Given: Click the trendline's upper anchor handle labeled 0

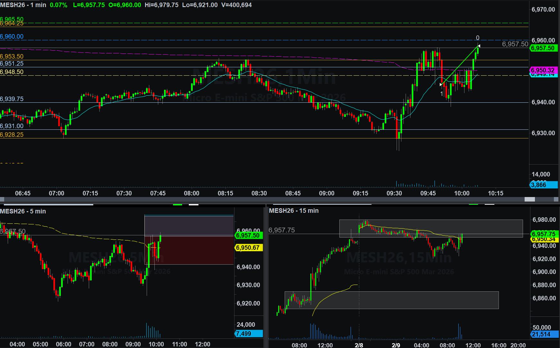Looking at the screenshot, I should (479, 46).
